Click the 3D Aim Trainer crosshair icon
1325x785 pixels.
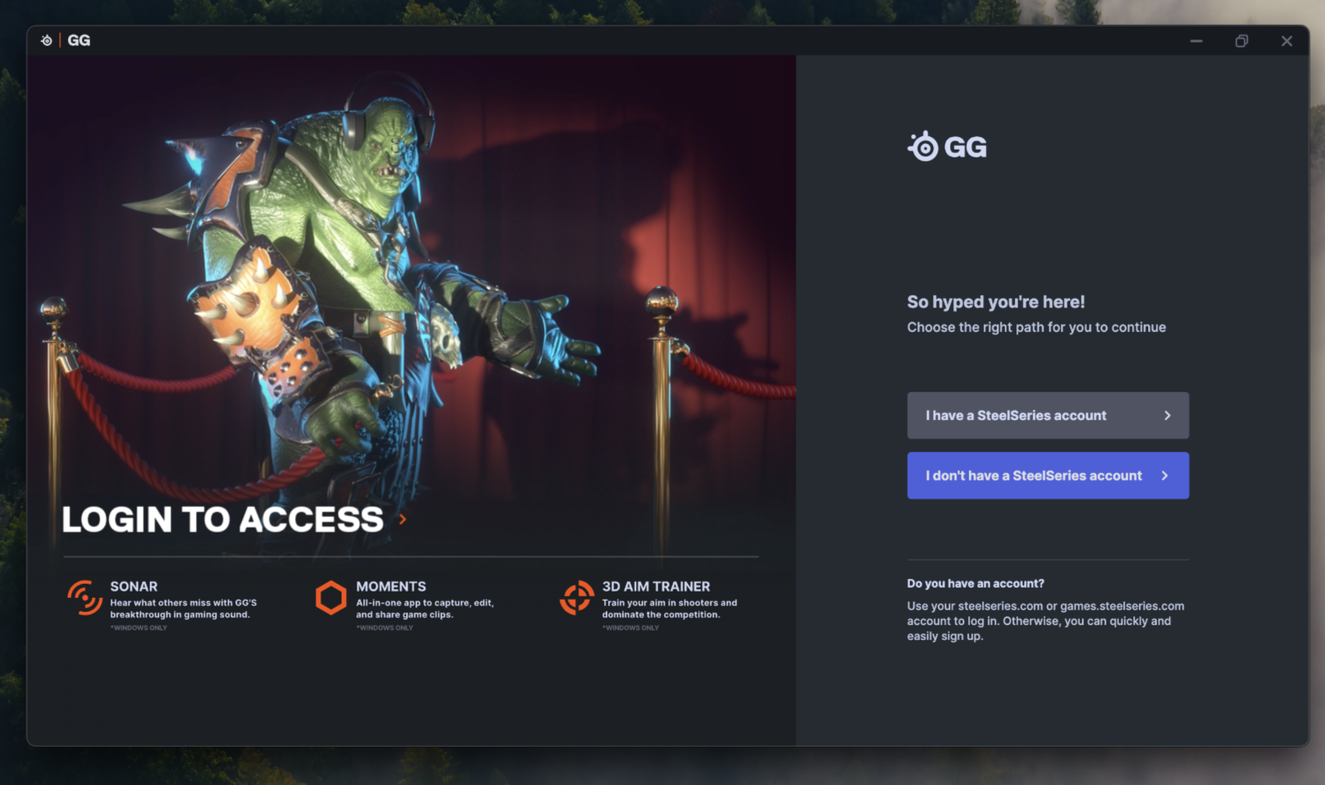[x=577, y=598]
